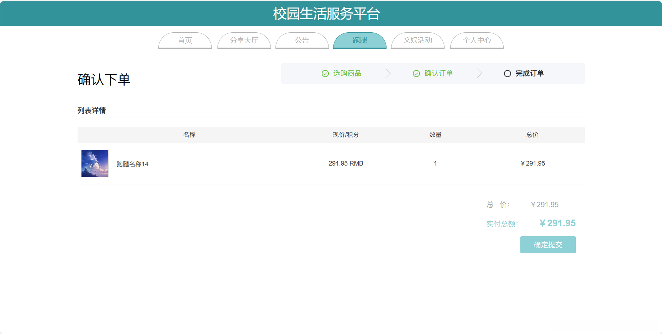This screenshot has width=662, height=334.
Task: Click the 确认下单 page heading
Action: coord(104,80)
